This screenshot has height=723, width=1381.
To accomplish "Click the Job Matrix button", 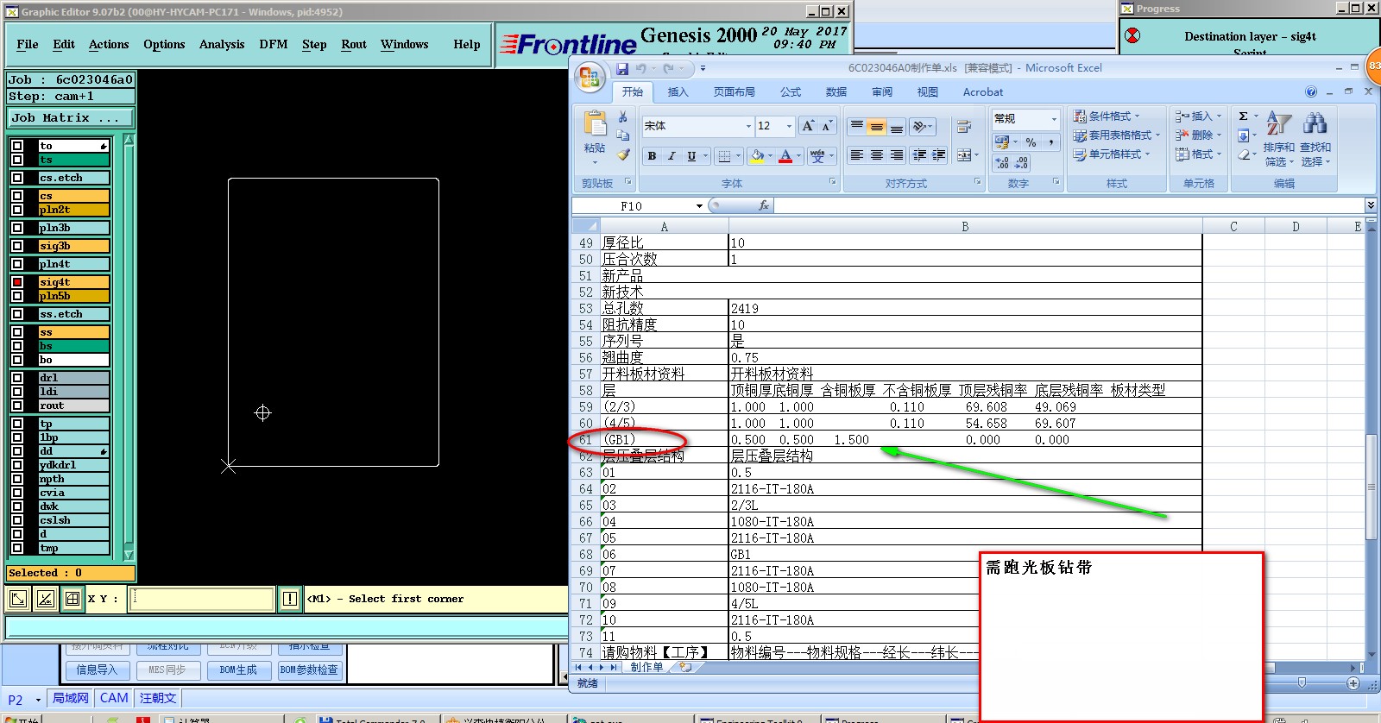I will (71, 118).
